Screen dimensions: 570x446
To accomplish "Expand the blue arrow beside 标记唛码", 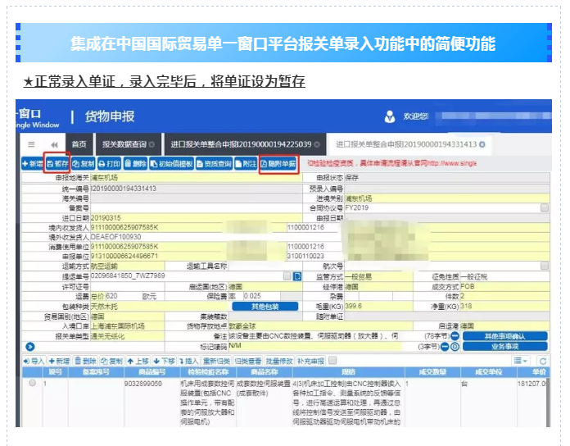I will coord(29,346).
